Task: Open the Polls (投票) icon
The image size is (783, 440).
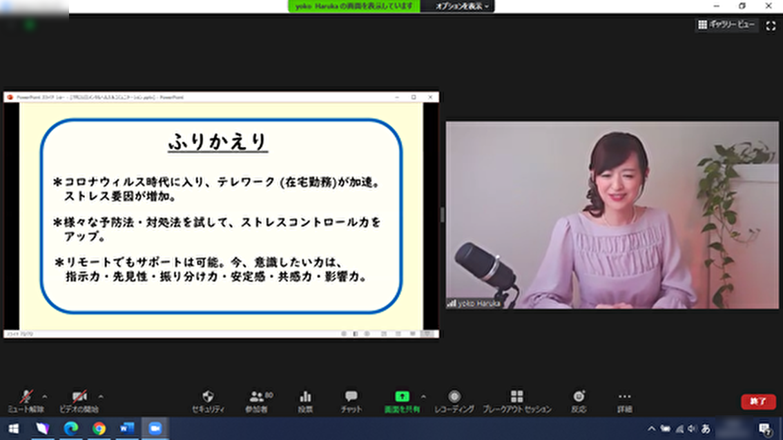Action: click(305, 401)
